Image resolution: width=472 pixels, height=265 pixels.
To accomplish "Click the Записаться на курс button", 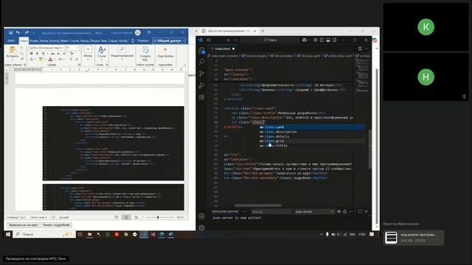I will [x=23, y=225].
